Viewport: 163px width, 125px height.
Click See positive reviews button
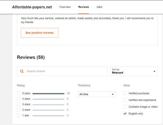pyautogui.click(x=39, y=33)
